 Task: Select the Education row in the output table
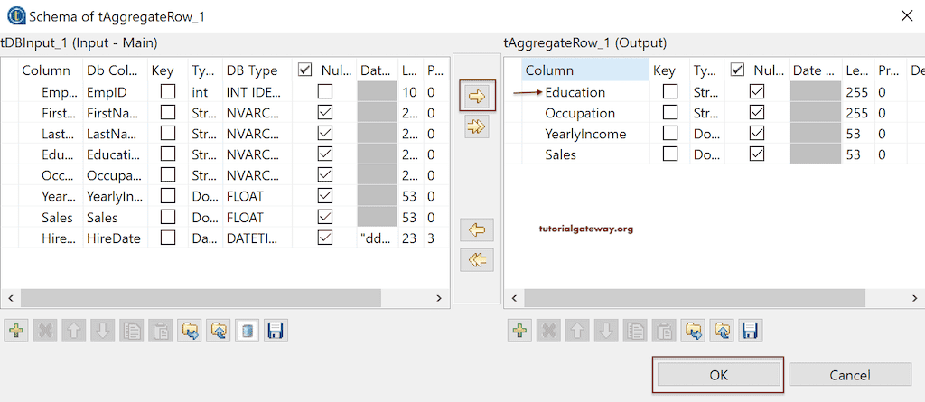pos(715,92)
